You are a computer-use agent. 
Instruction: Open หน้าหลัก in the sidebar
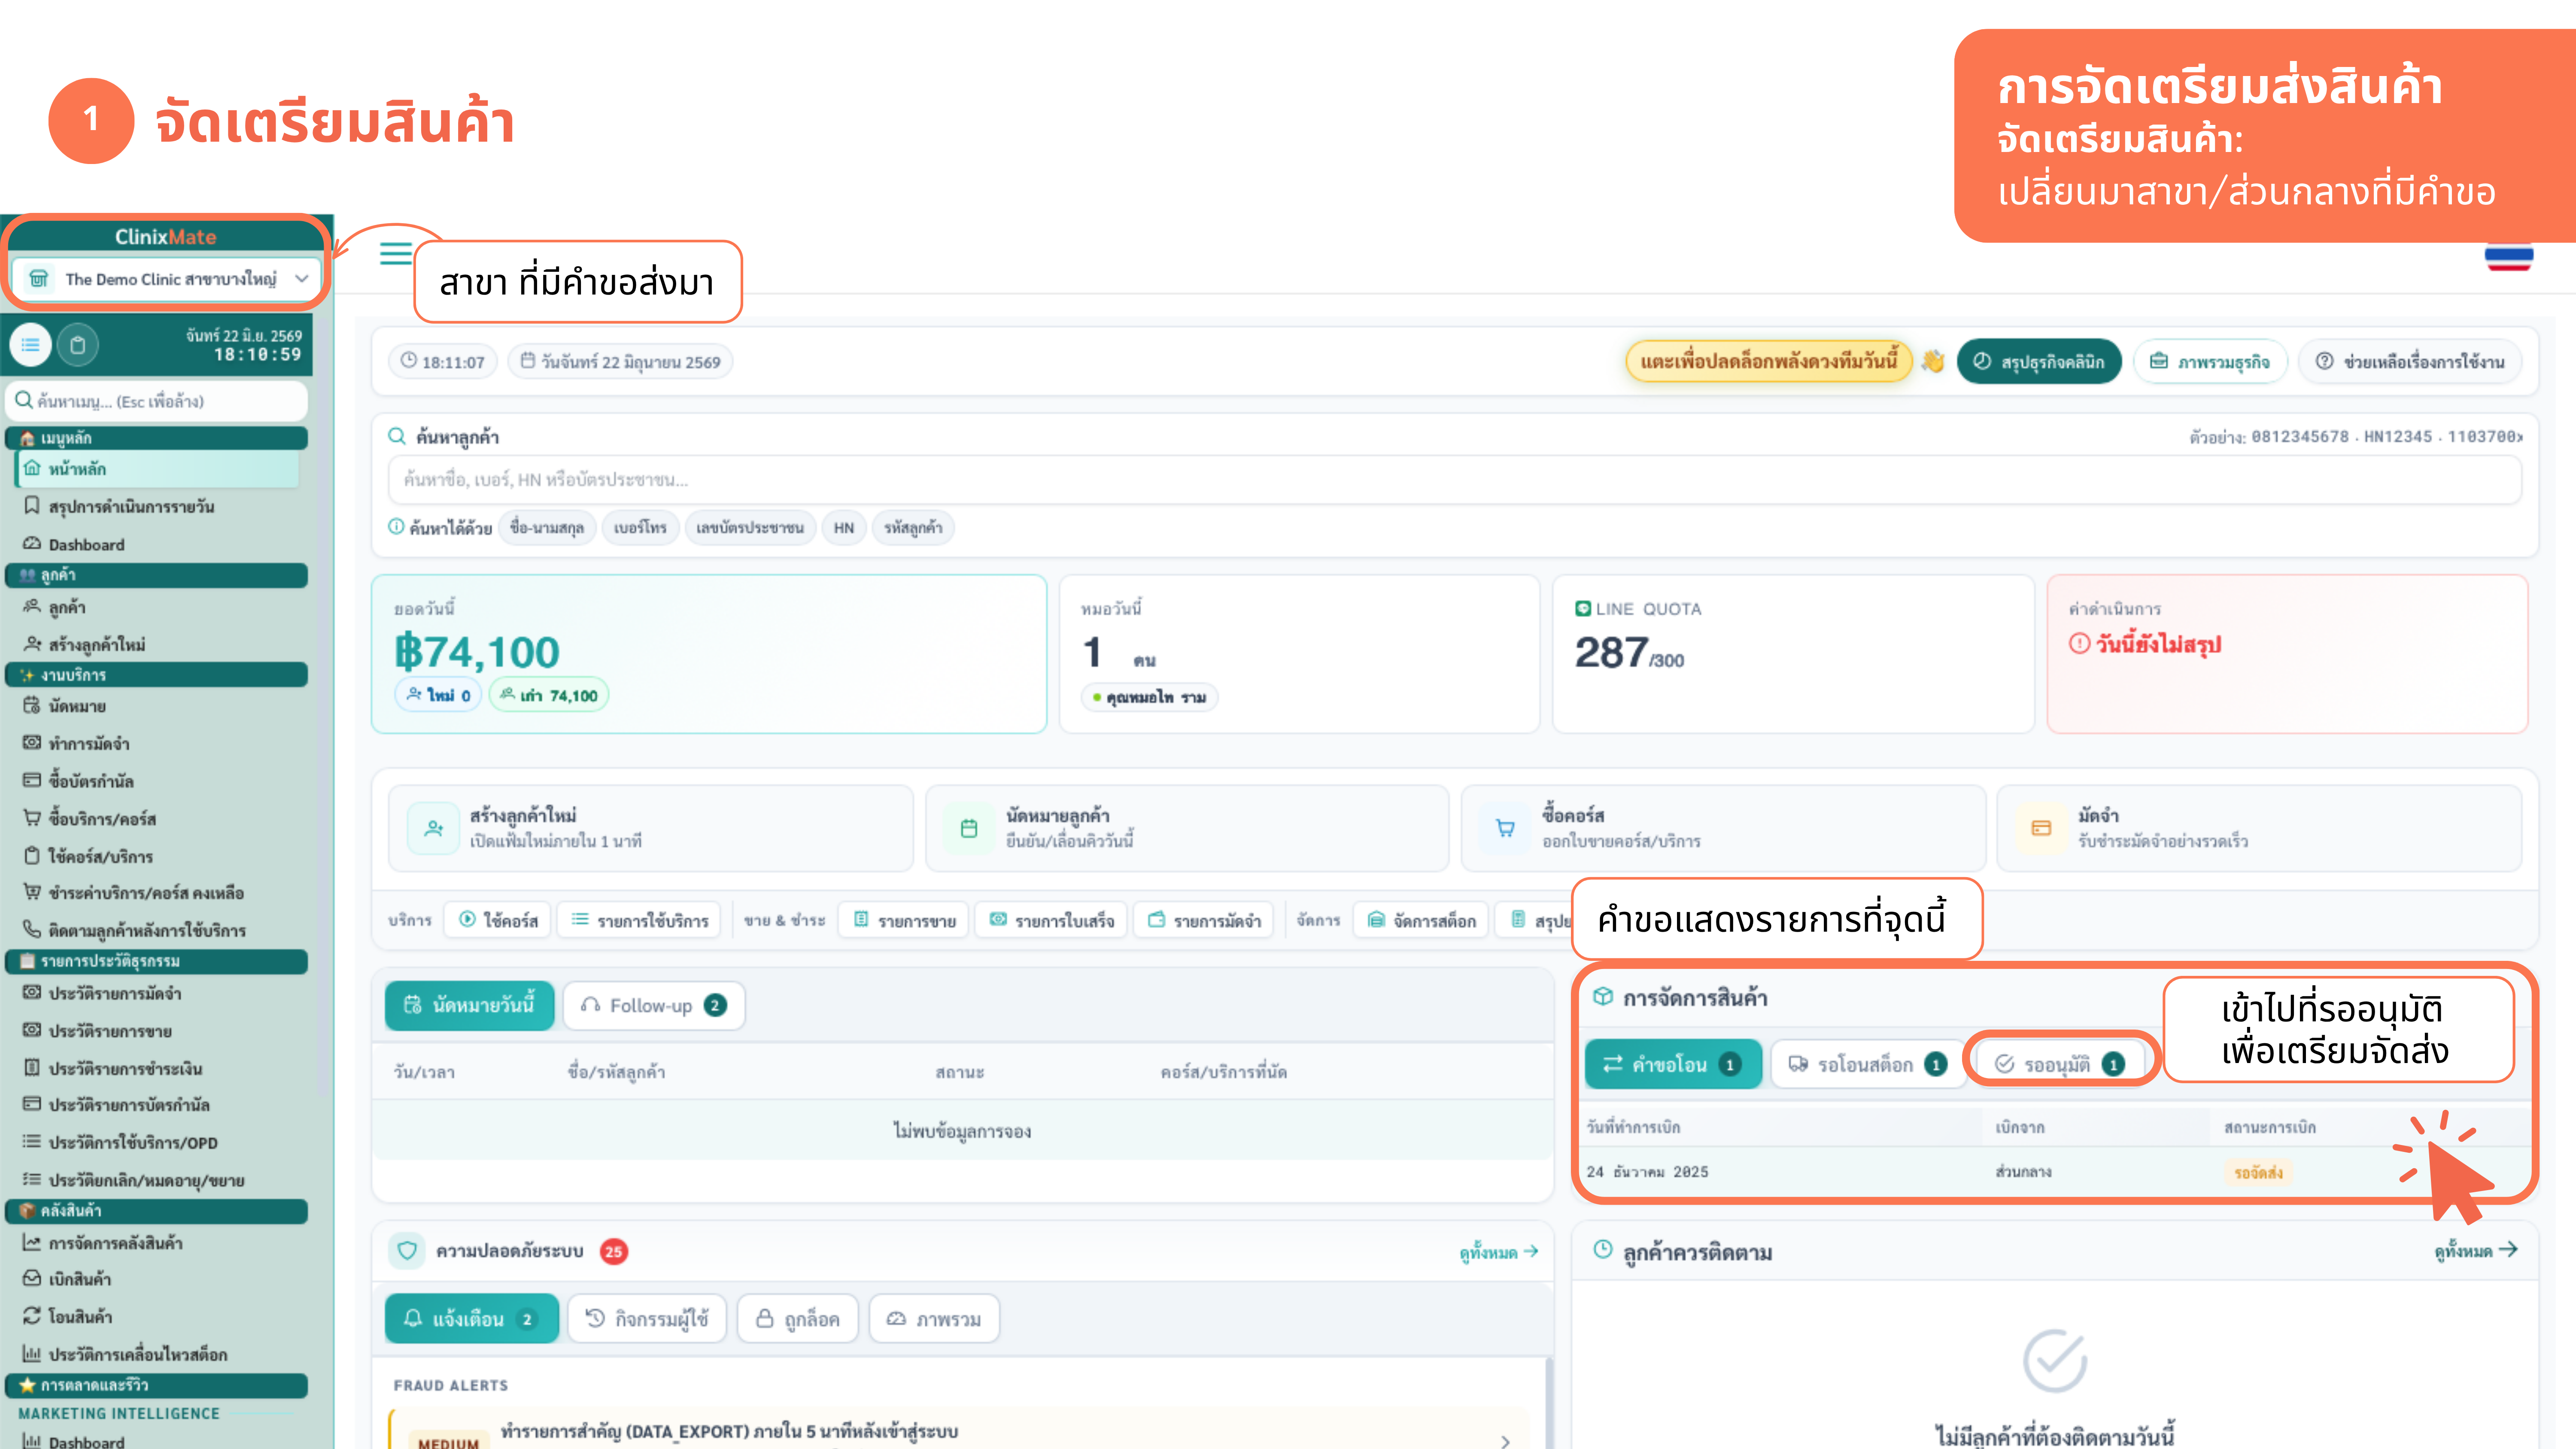tap(157, 469)
